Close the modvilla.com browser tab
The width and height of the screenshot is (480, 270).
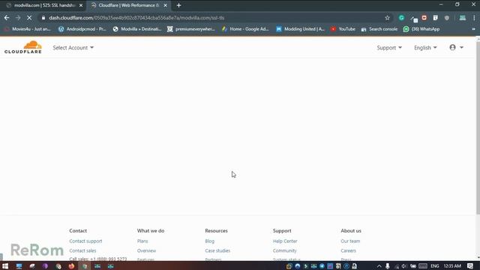click(x=81, y=5)
